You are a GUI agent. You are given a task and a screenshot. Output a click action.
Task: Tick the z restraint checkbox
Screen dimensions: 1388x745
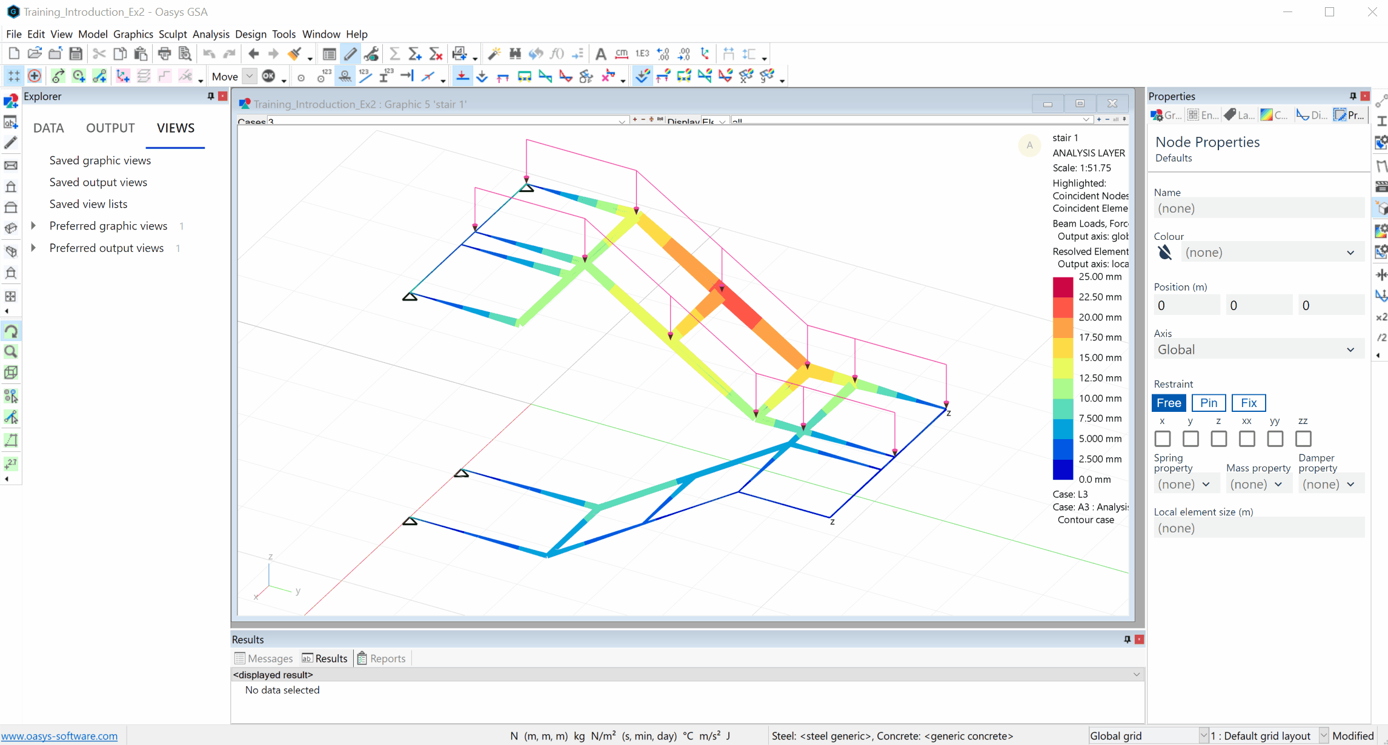(1218, 439)
